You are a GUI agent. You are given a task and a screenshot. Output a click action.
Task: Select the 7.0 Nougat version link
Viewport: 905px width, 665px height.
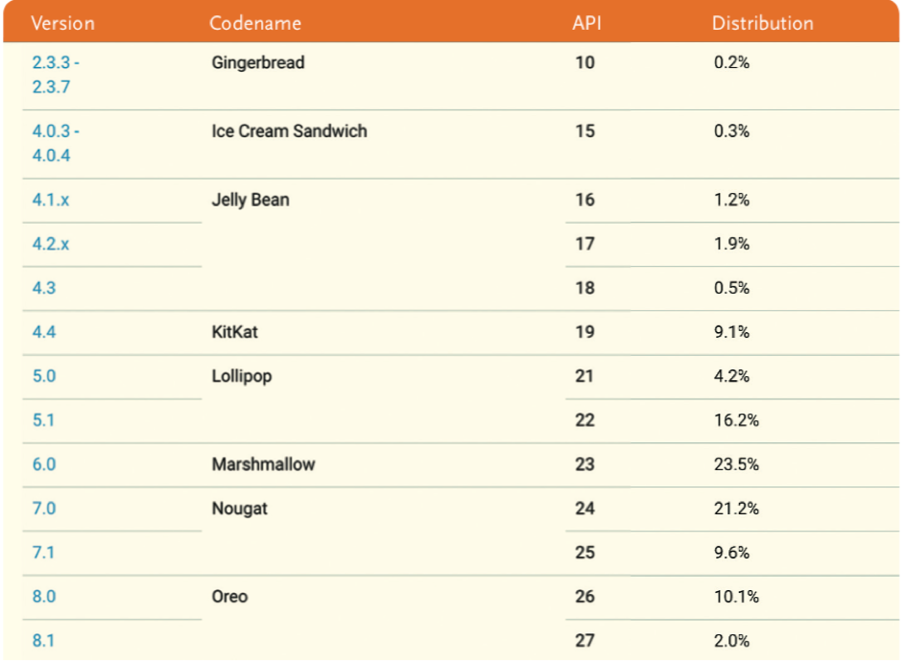44,508
